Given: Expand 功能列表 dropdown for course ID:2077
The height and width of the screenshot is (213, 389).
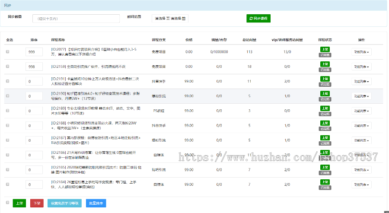Looking at the screenshot, I should tap(361, 52).
